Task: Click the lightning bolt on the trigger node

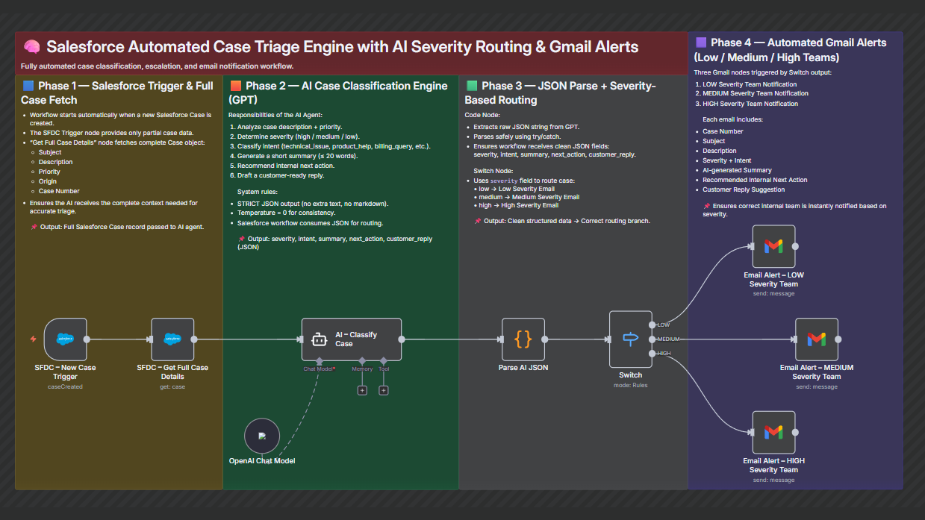Action: pos(34,338)
